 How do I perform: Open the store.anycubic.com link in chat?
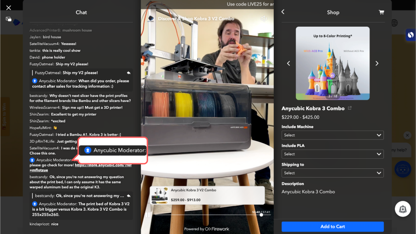103,165
